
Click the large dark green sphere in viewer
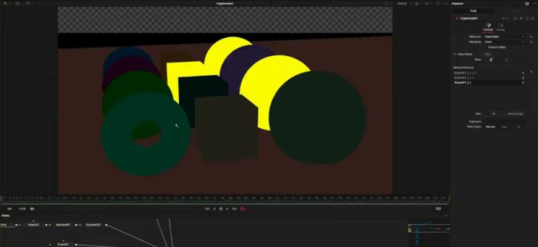tap(318, 117)
